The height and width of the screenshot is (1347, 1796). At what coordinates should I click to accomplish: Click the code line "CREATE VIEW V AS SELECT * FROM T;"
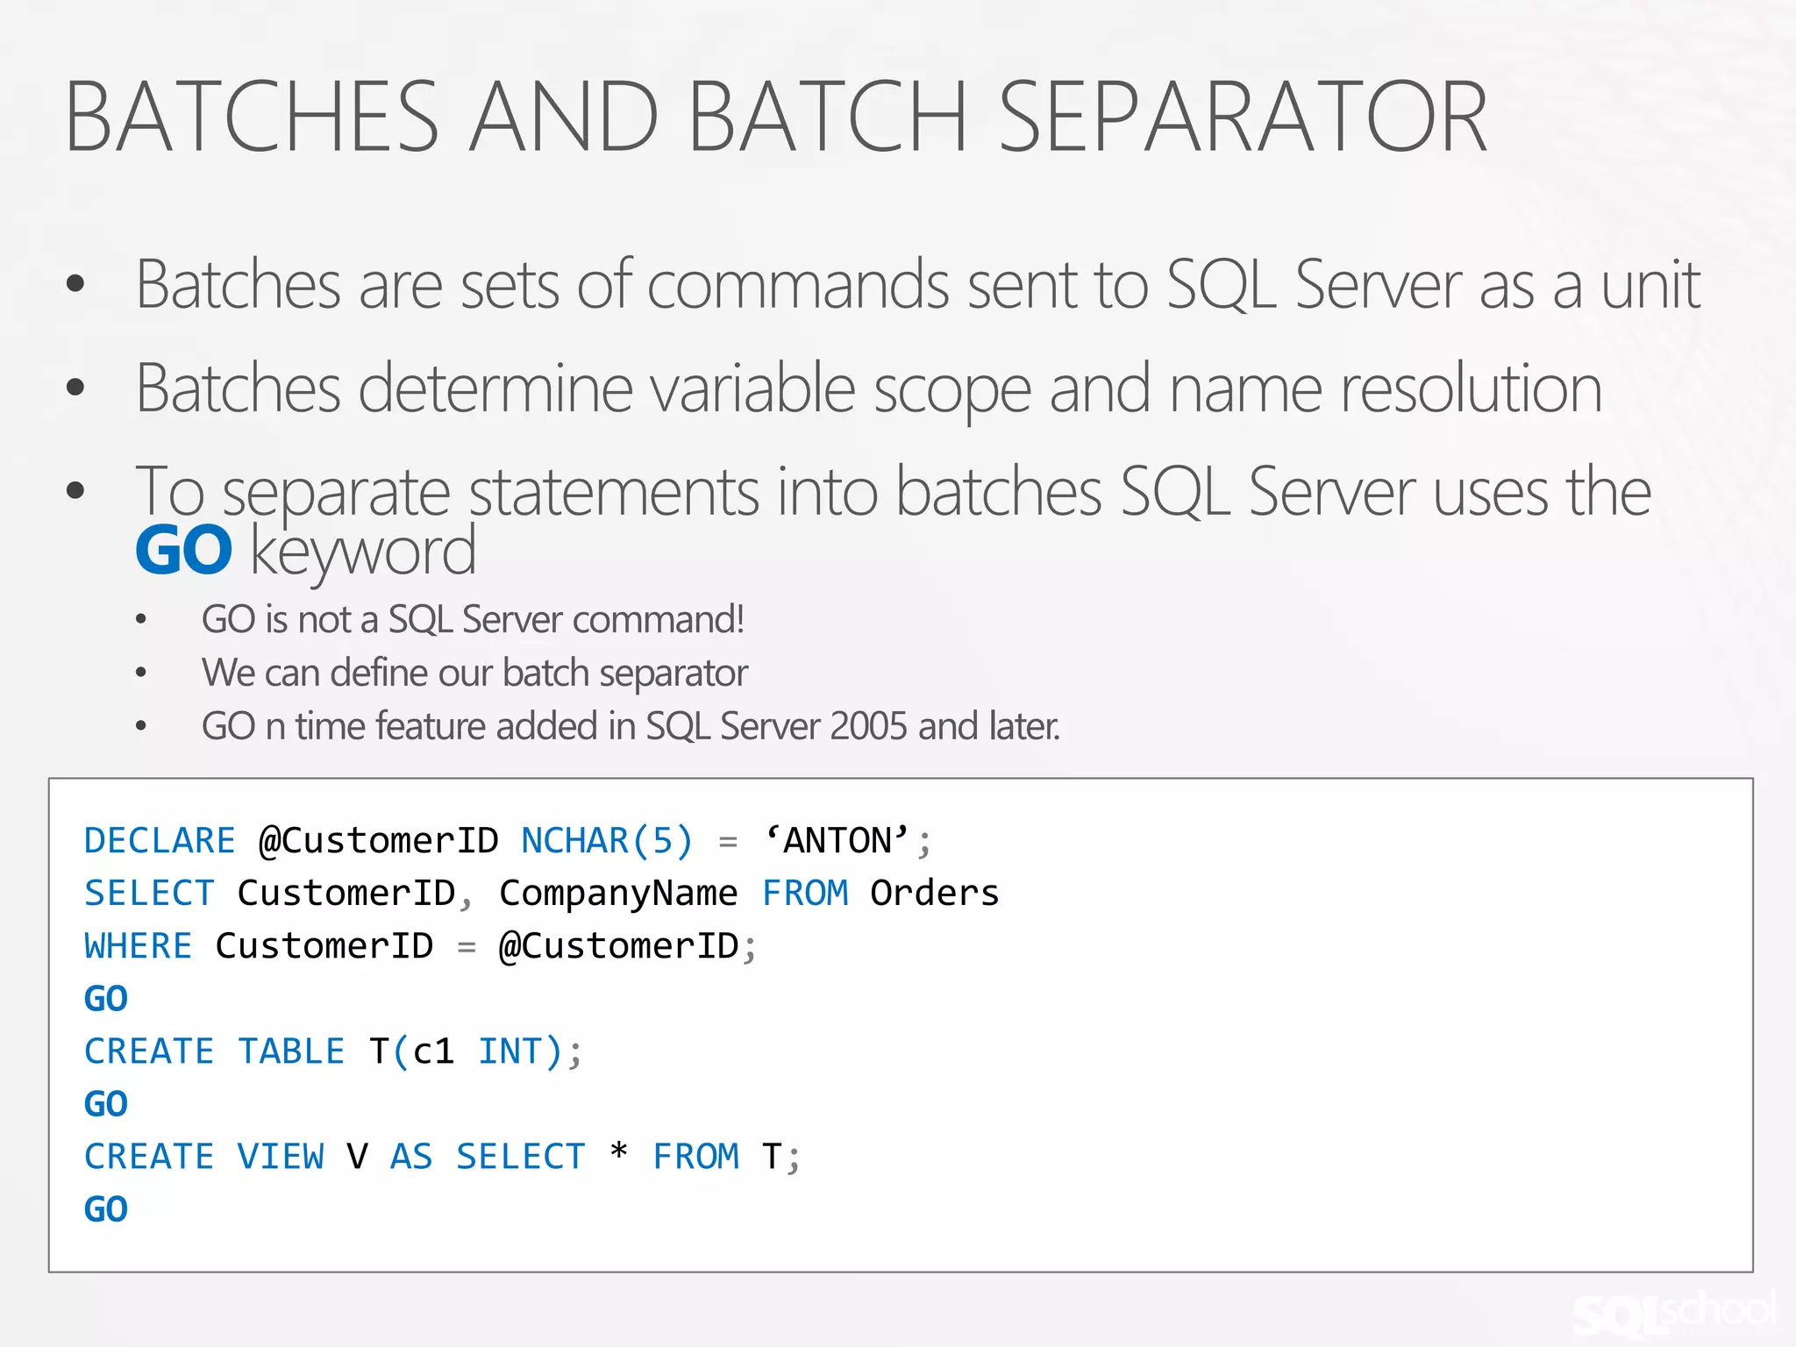coord(442,1157)
